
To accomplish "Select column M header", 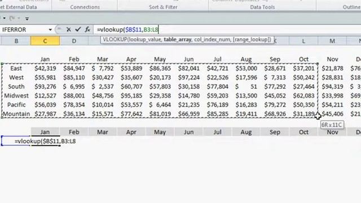I will tap(332, 41).
